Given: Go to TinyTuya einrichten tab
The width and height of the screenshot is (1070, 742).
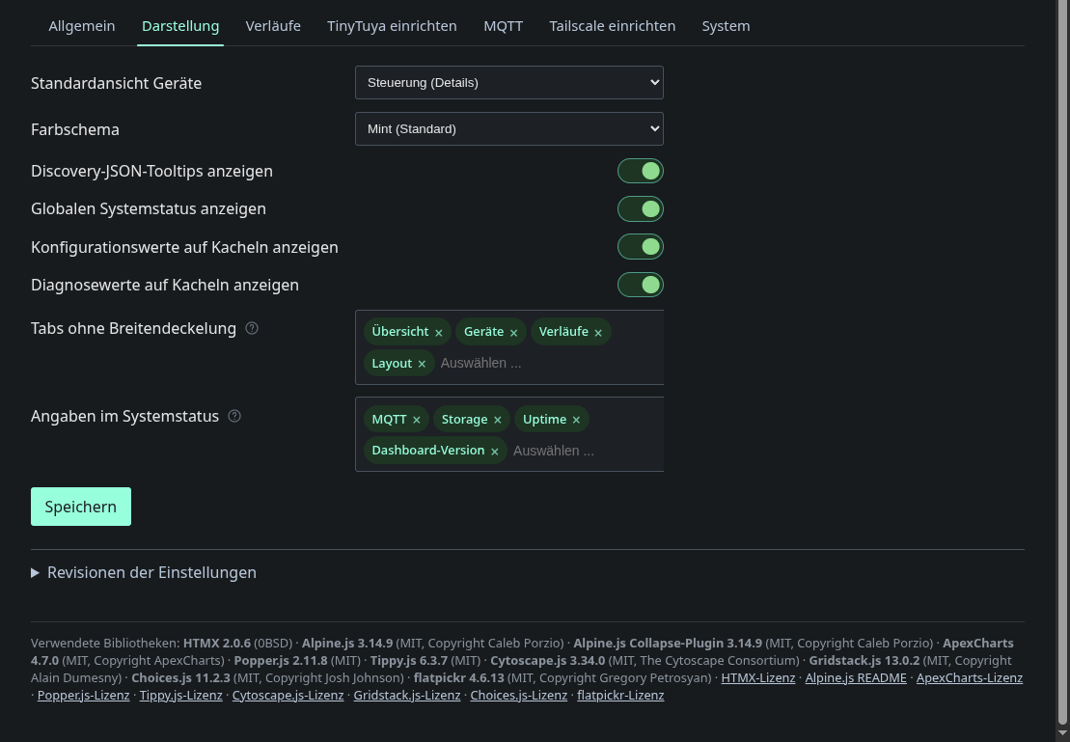Looking at the screenshot, I should pyautogui.click(x=392, y=26).
